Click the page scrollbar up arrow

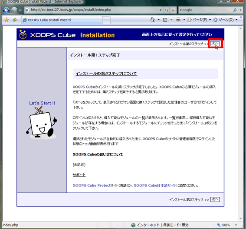click(x=241, y=28)
